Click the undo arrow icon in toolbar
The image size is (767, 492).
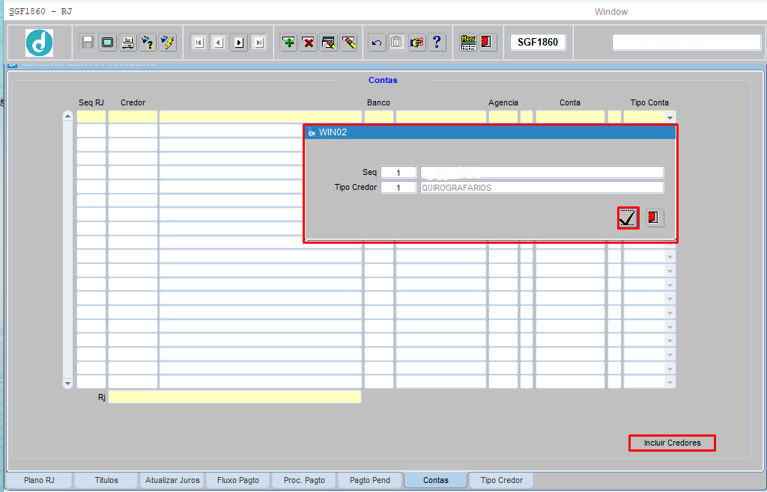point(377,43)
